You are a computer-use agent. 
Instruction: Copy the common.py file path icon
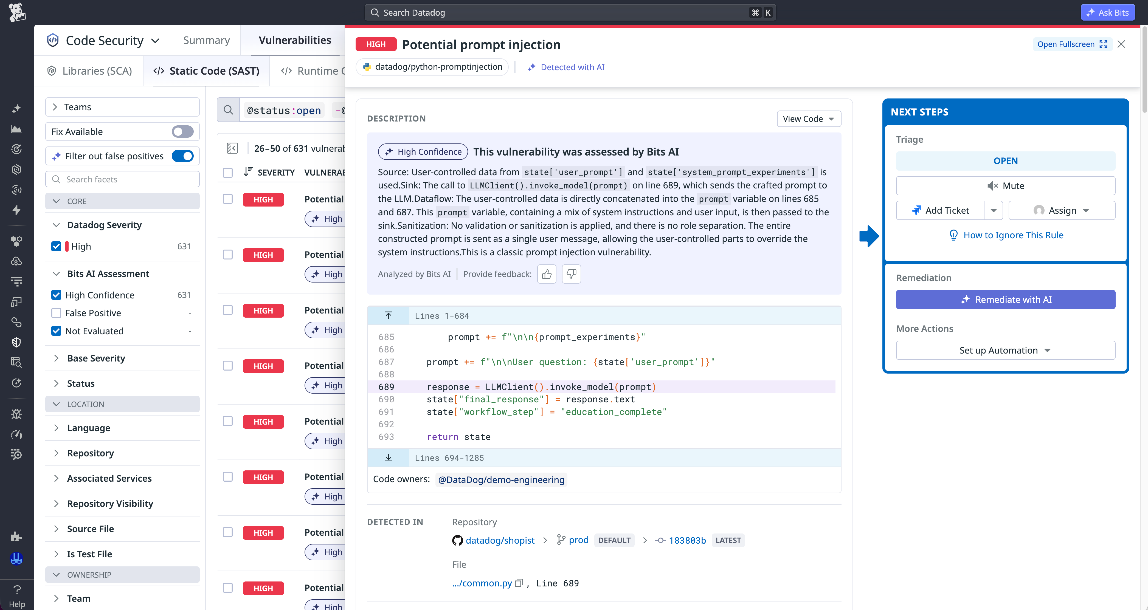(x=519, y=583)
